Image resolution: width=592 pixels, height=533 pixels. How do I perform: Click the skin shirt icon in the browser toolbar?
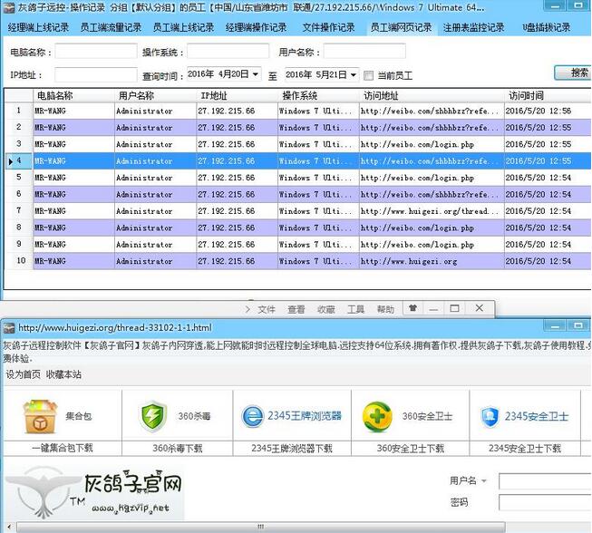(x=412, y=308)
